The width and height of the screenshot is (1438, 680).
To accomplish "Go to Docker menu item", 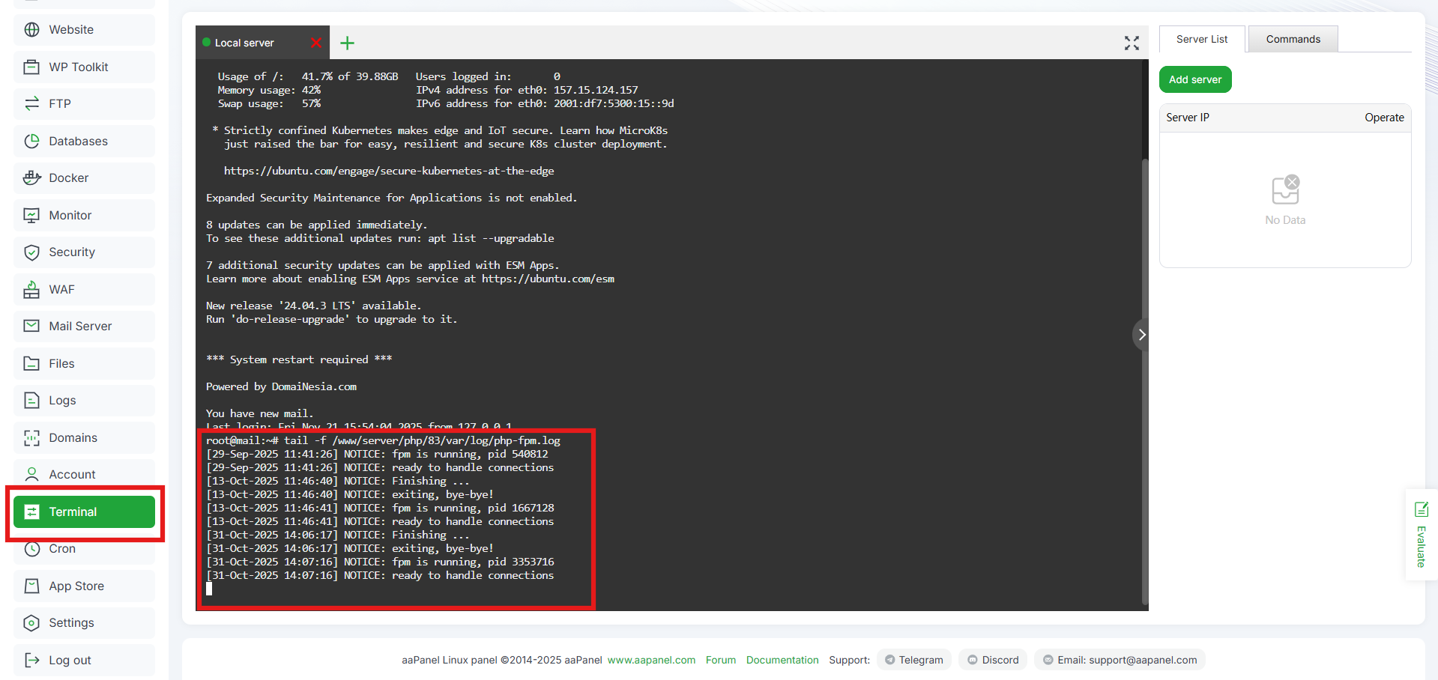I will tap(84, 177).
